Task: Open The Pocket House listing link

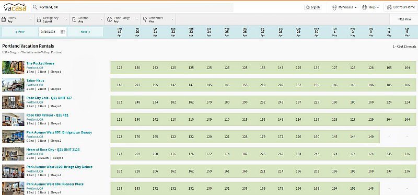Action: click(x=40, y=63)
